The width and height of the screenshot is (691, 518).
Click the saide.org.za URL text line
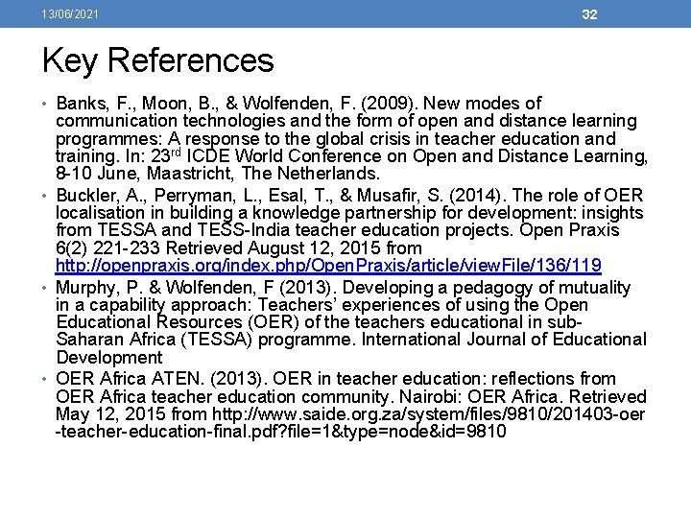pos(350,414)
